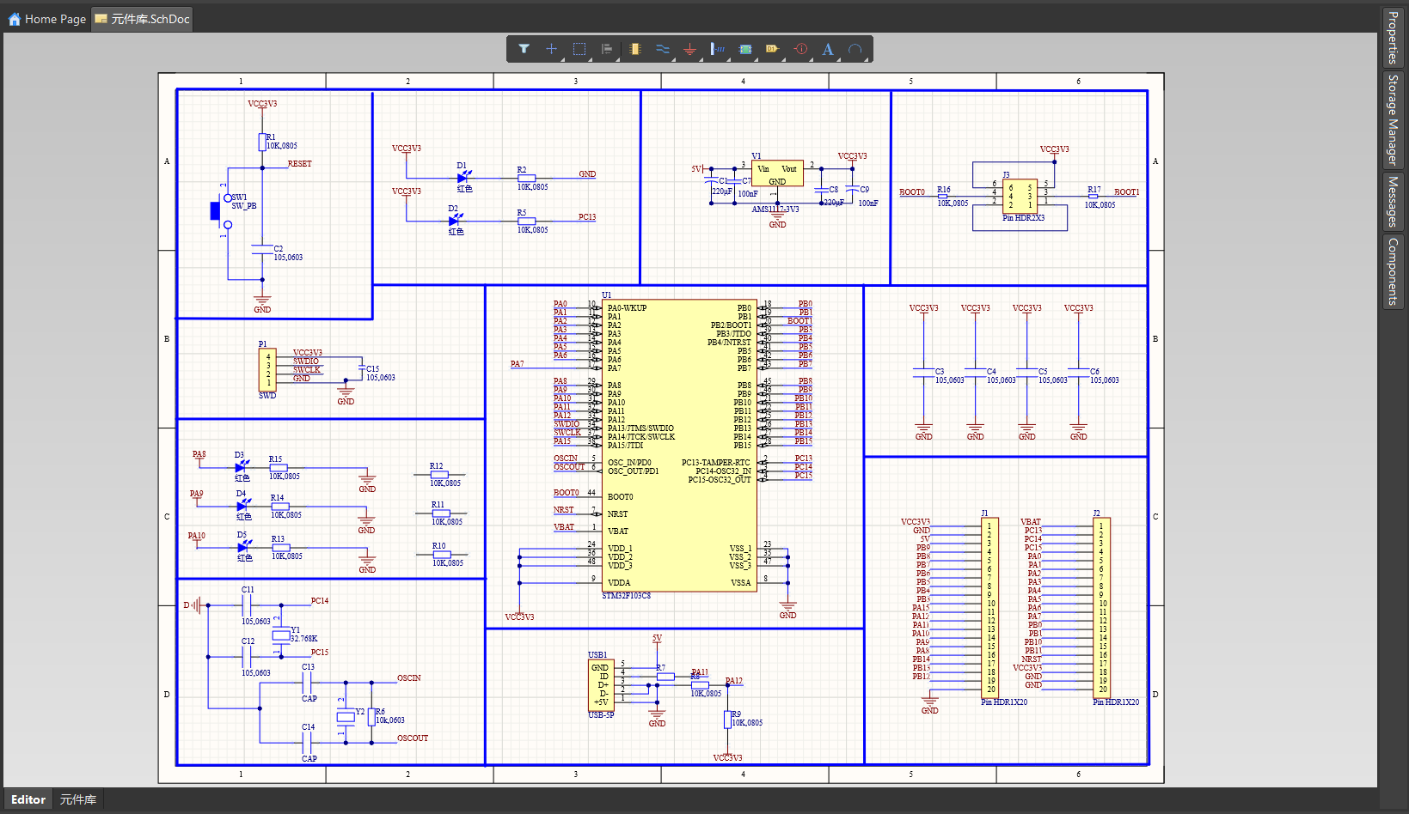Switch to the Editor view at the bottom
Viewport: 1409px width, 814px height.
(28, 799)
